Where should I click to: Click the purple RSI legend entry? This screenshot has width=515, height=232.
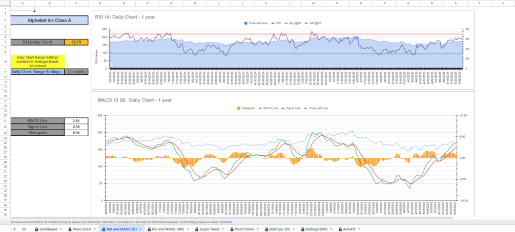(x=277, y=23)
